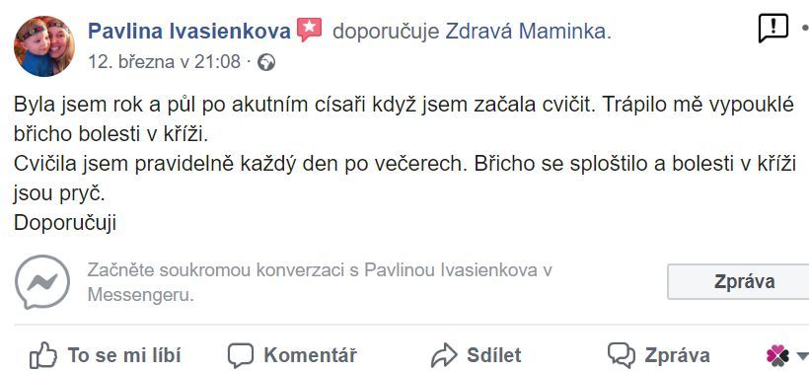Expand the dropdown arrow beside clover avatar
This screenshot has height=372, width=809.
(x=802, y=355)
